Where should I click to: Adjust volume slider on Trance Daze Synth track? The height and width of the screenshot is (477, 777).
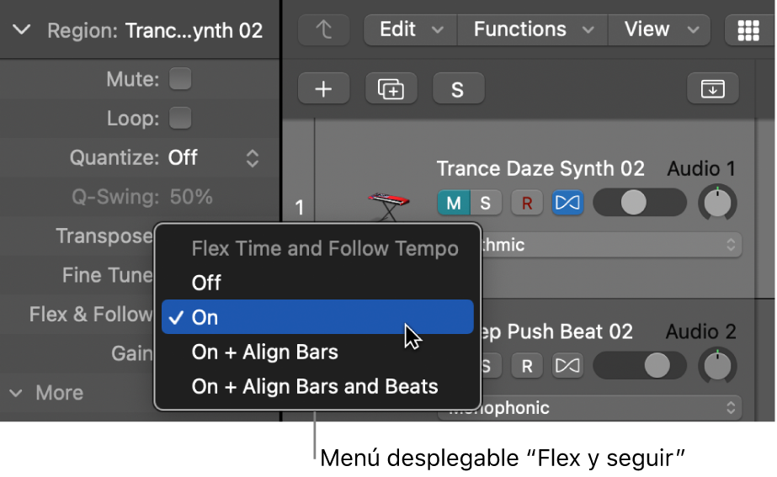[640, 203]
